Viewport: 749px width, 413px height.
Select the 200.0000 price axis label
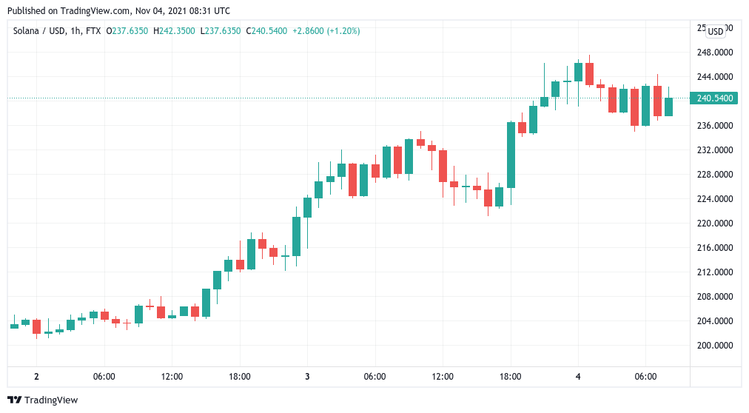coord(715,345)
